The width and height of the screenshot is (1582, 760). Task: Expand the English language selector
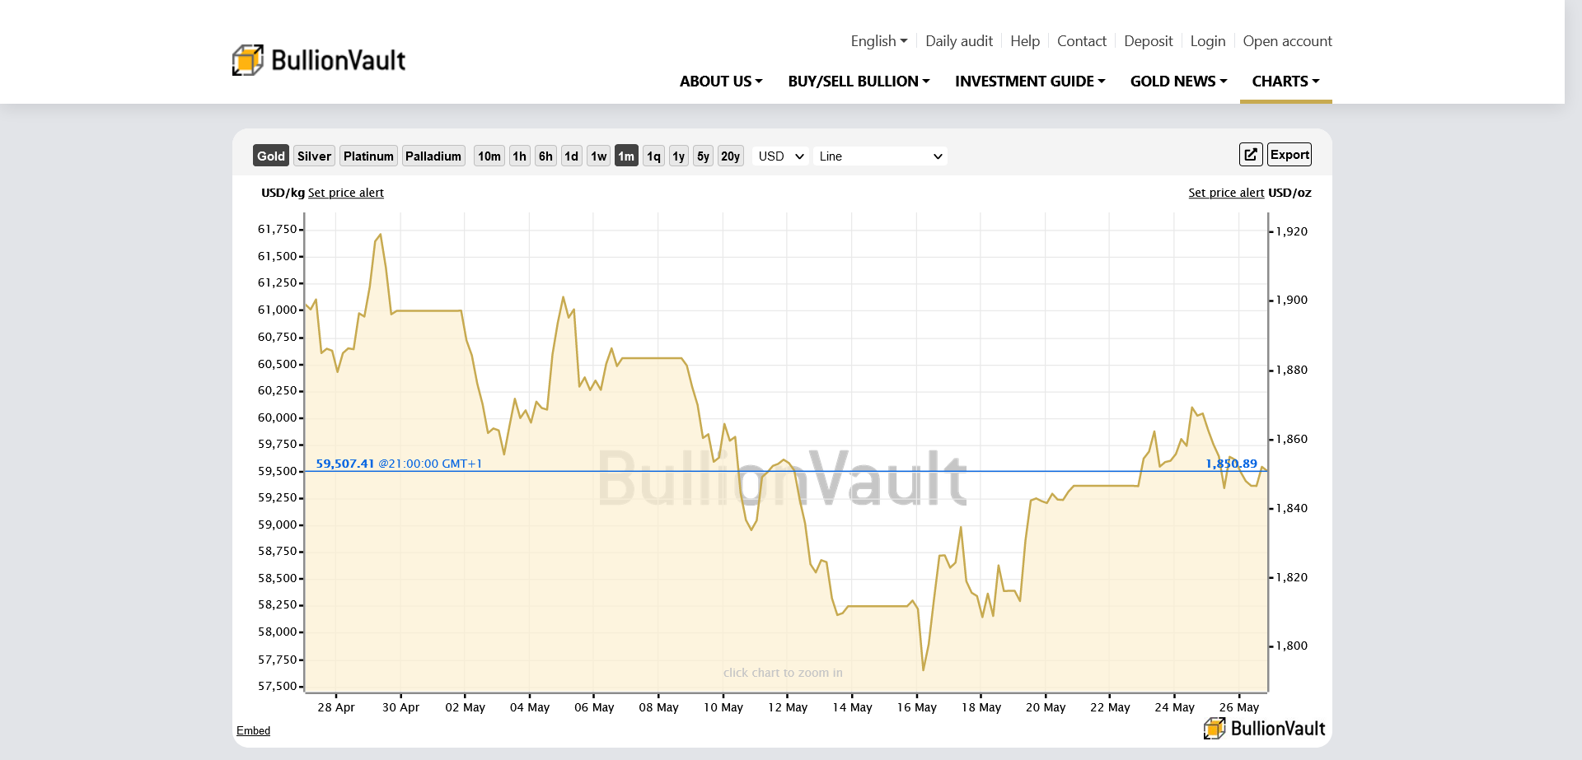click(878, 41)
